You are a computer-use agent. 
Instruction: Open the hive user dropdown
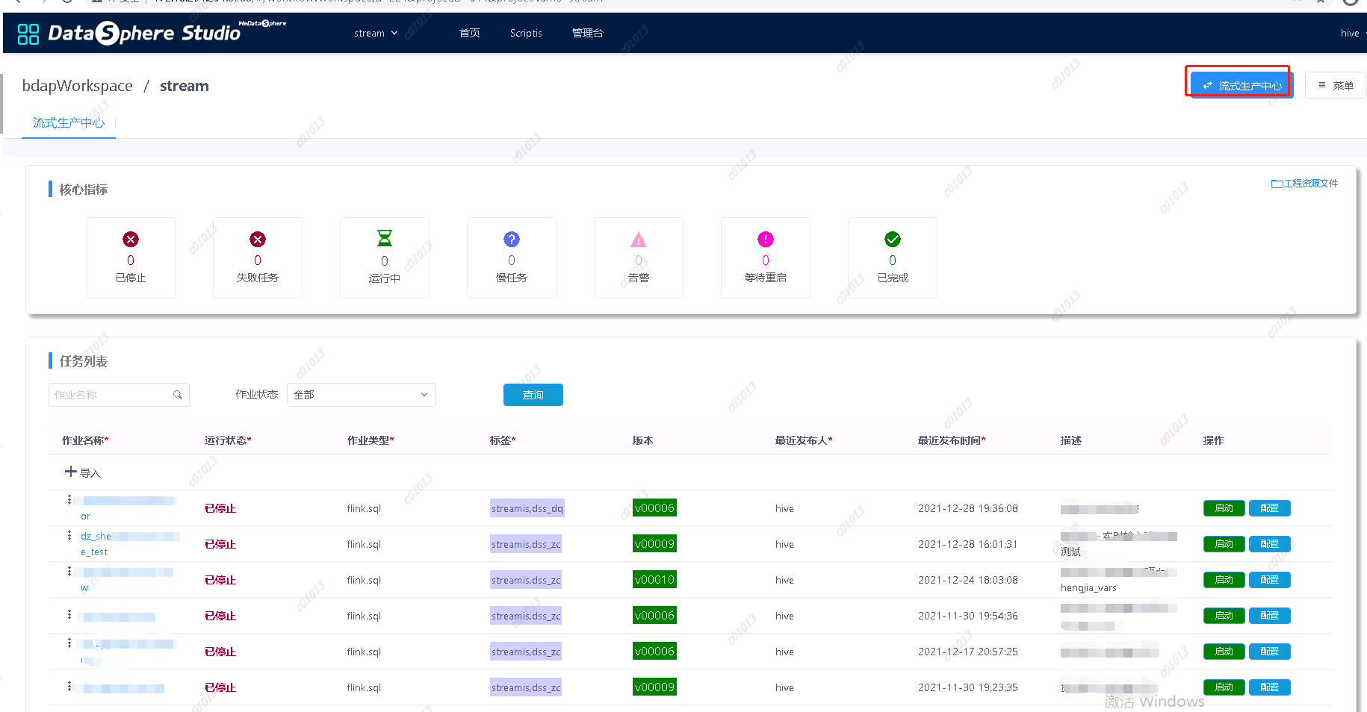1351,34
